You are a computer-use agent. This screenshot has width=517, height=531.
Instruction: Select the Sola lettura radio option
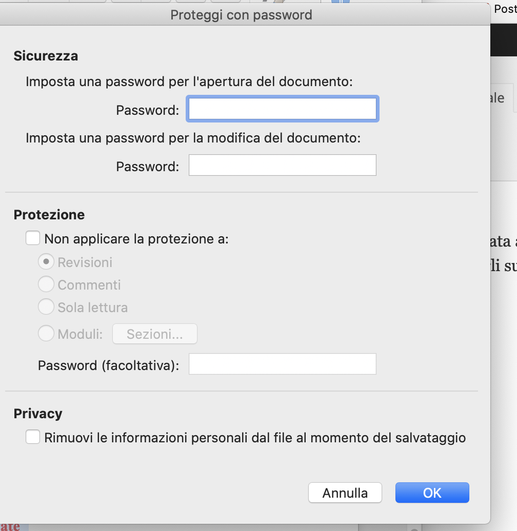46,307
